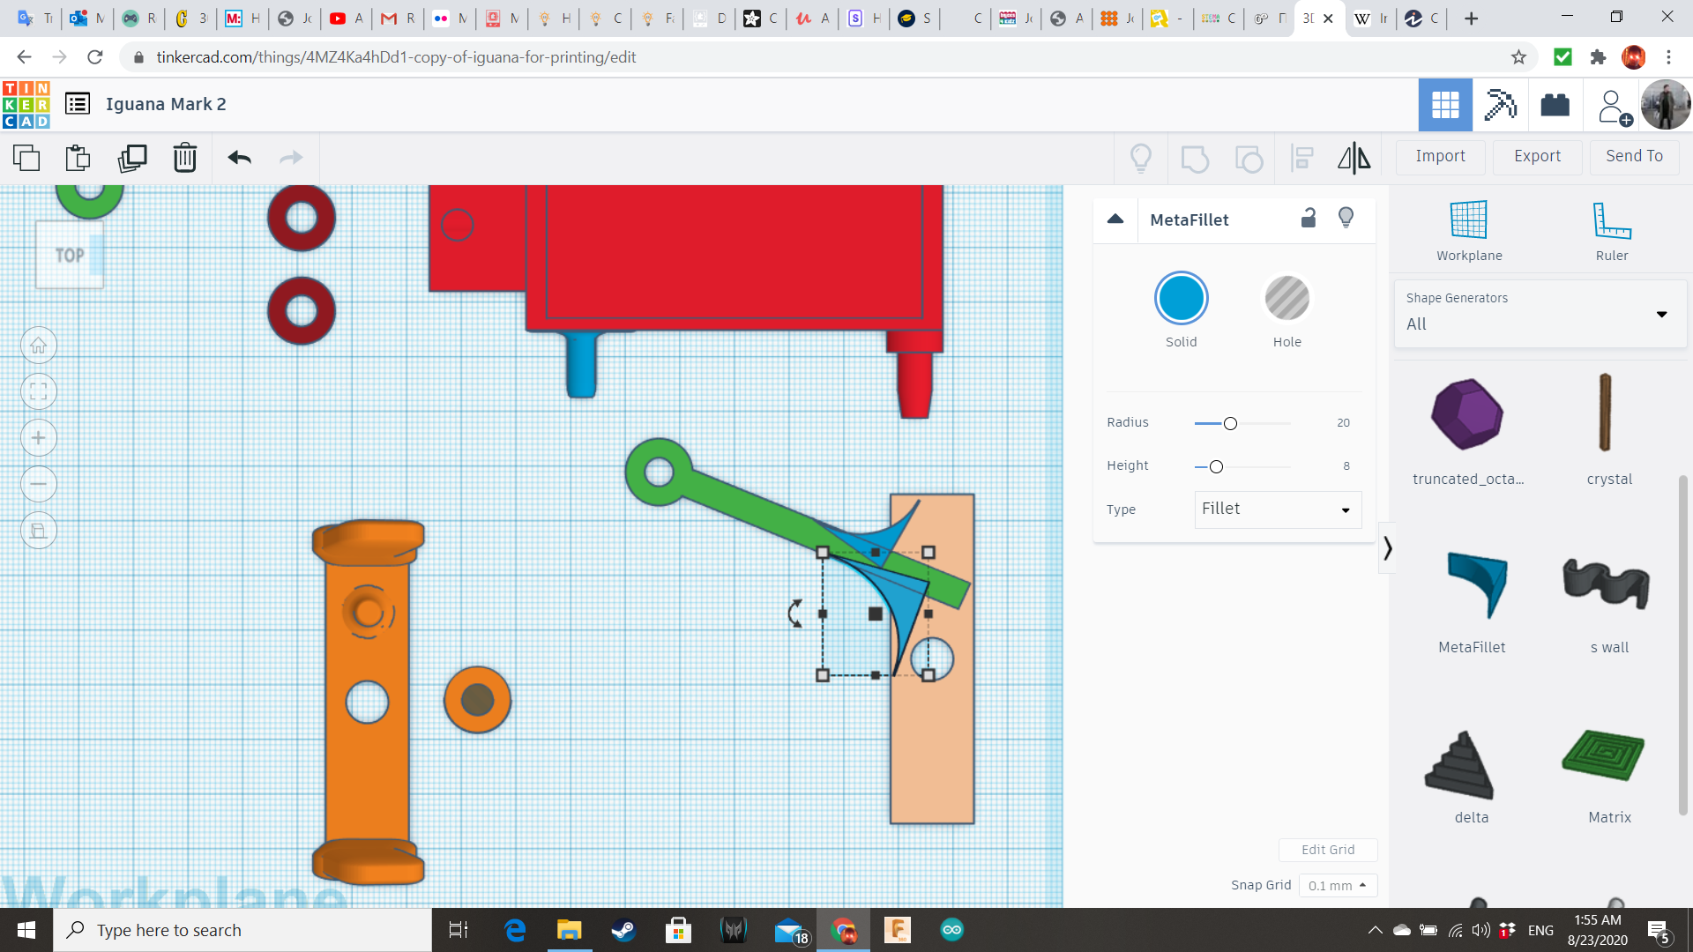Select the Workplane tool
The height and width of the screenshot is (952, 1693).
(x=1466, y=227)
